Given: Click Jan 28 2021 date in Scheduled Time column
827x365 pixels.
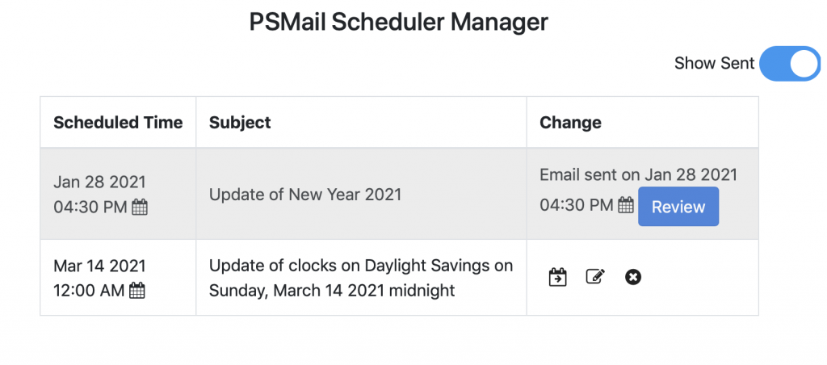Looking at the screenshot, I should tap(99, 182).
